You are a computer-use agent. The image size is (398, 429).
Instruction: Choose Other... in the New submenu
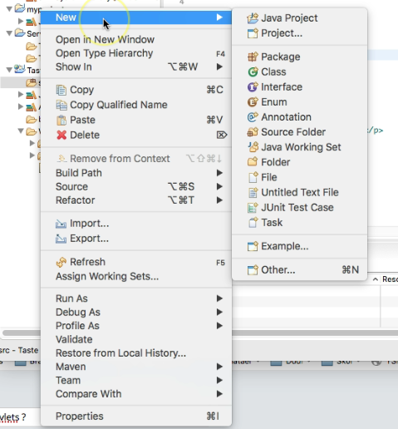click(x=278, y=269)
